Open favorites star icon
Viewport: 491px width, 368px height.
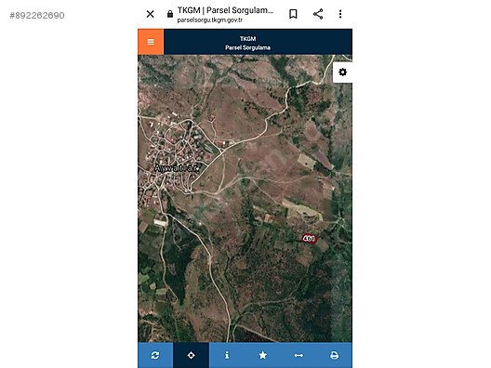click(x=263, y=355)
